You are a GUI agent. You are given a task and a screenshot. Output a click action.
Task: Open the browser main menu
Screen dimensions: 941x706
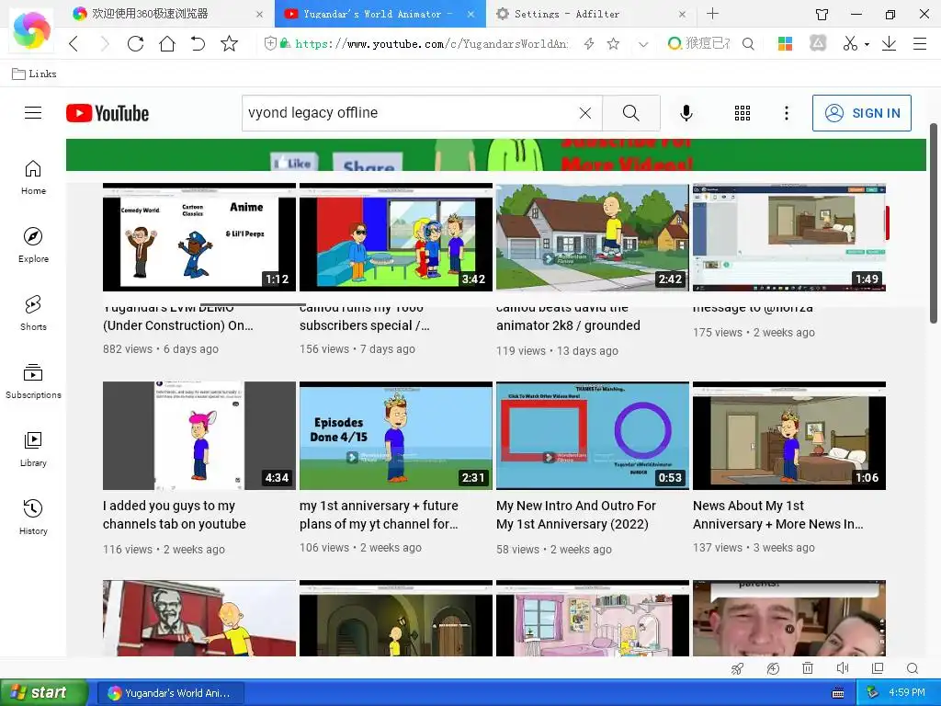919,43
